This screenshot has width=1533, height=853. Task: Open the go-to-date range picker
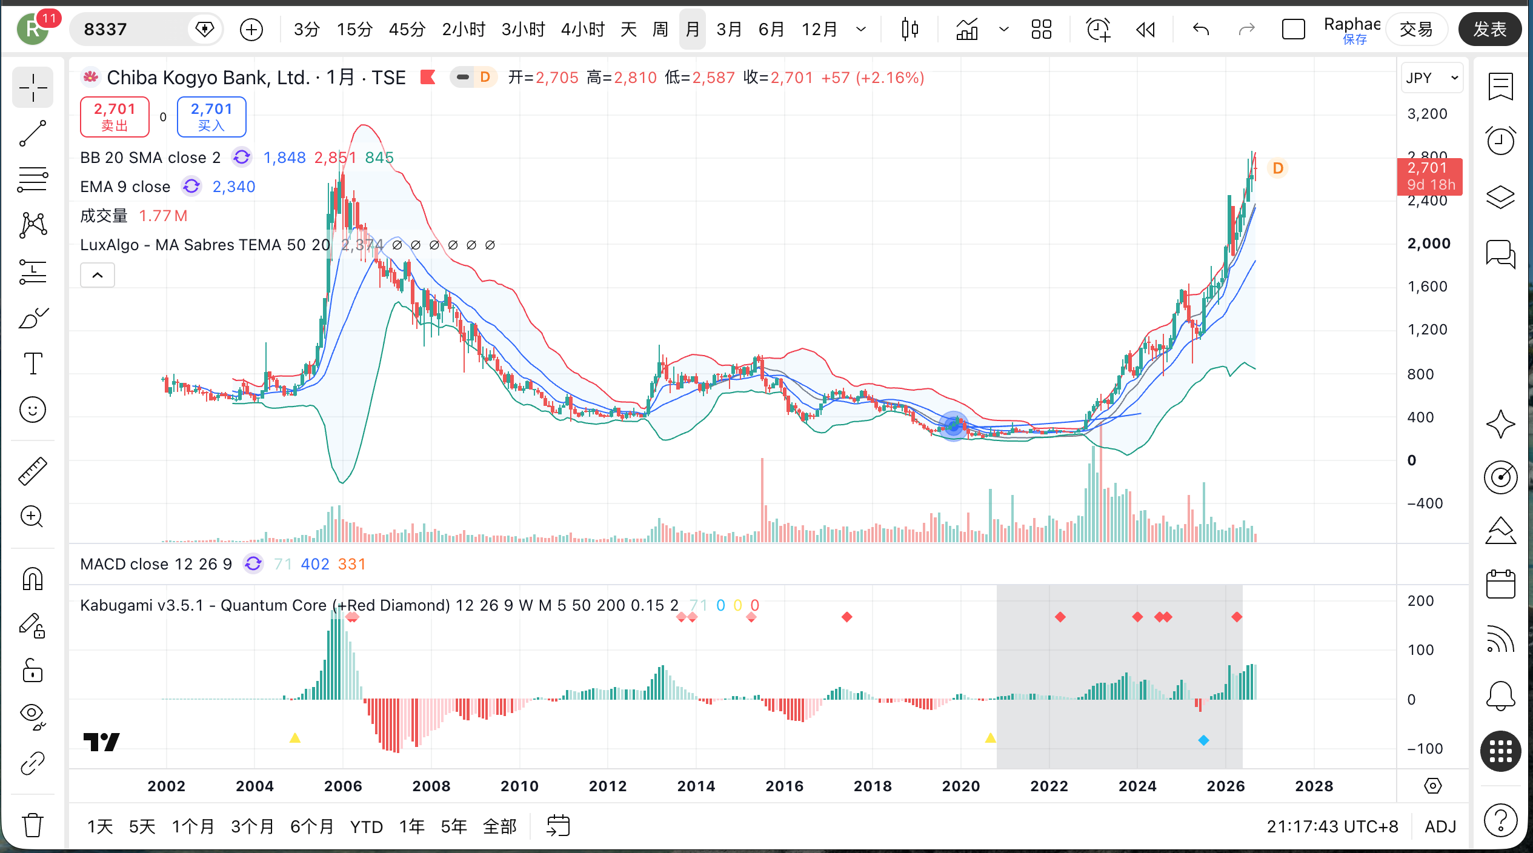[x=558, y=826]
